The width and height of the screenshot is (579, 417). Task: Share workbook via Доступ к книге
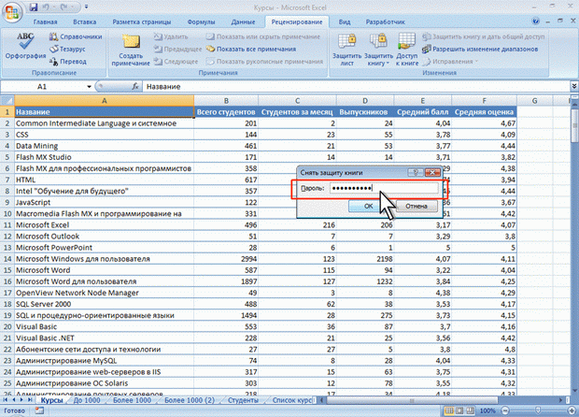406,50
